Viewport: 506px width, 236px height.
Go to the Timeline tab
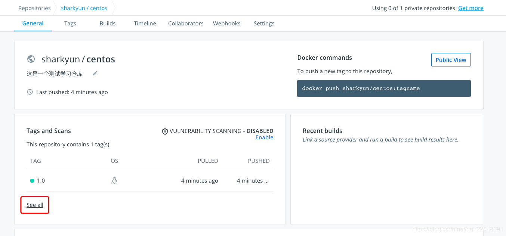(145, 24)
